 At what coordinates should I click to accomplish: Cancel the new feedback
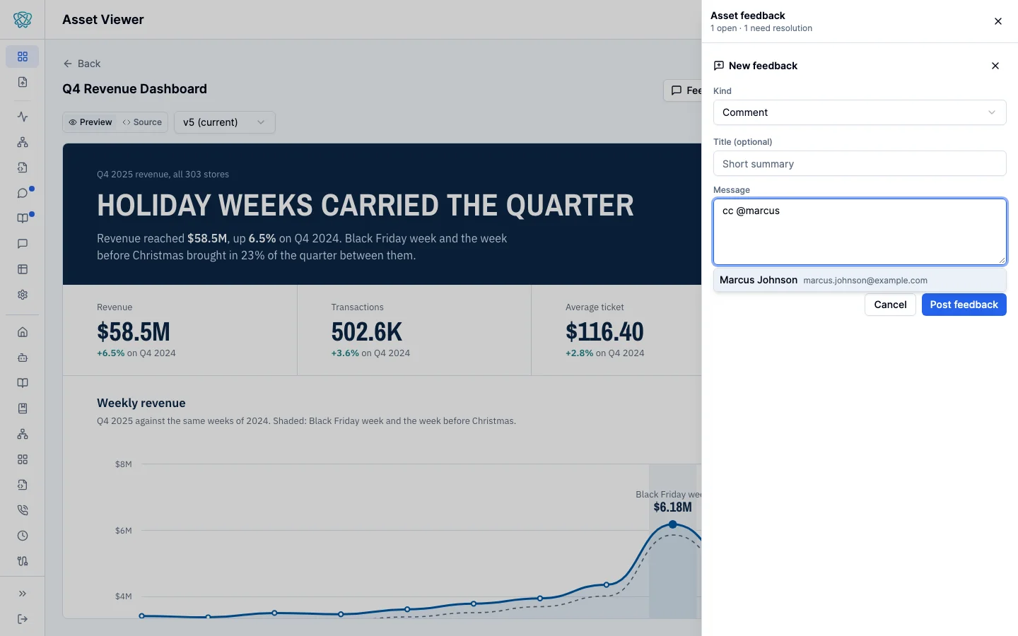point(890,305)
